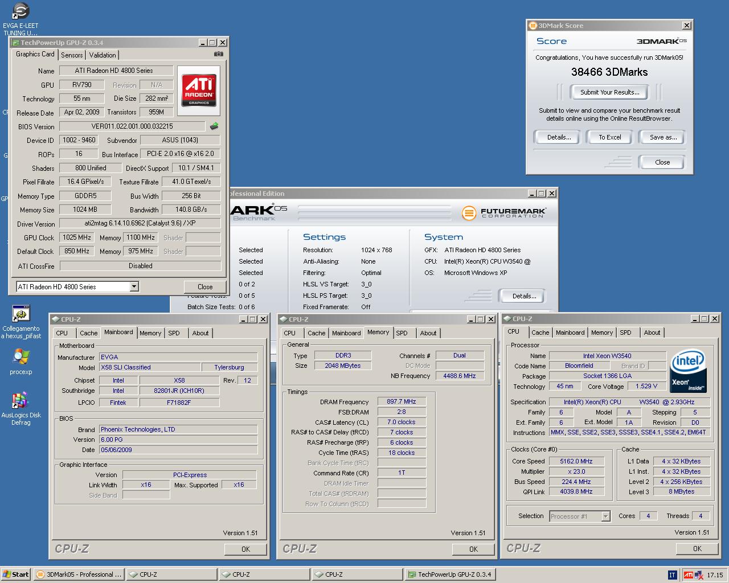This screenshot has width=729, height=583.
Task: Open the Memory tab in the Mainboard CPU-Z window
Action: pyautogui.click(x=150, y=333)
